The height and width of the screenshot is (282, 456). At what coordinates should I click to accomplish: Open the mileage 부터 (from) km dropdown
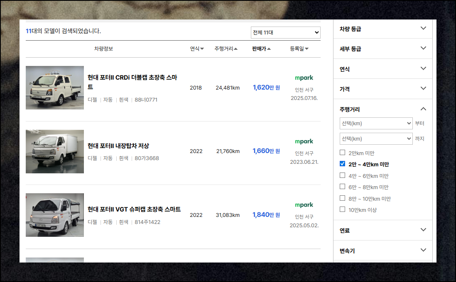point(376,124)
